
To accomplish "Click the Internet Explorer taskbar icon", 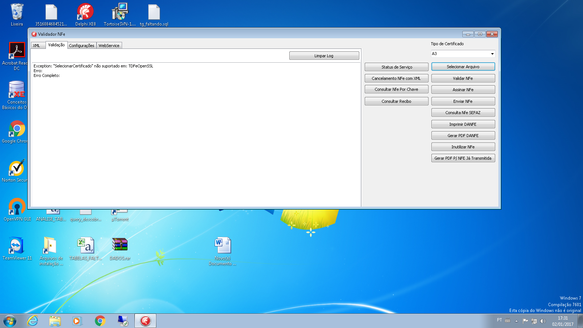I will [x=33, y=321].
